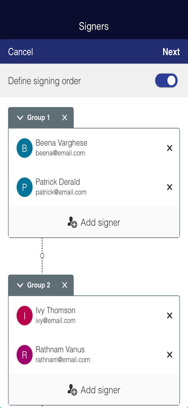Click the Add signer icon in Group 2
The height and width of the screenshot is (408, 188).
[72, 390]
